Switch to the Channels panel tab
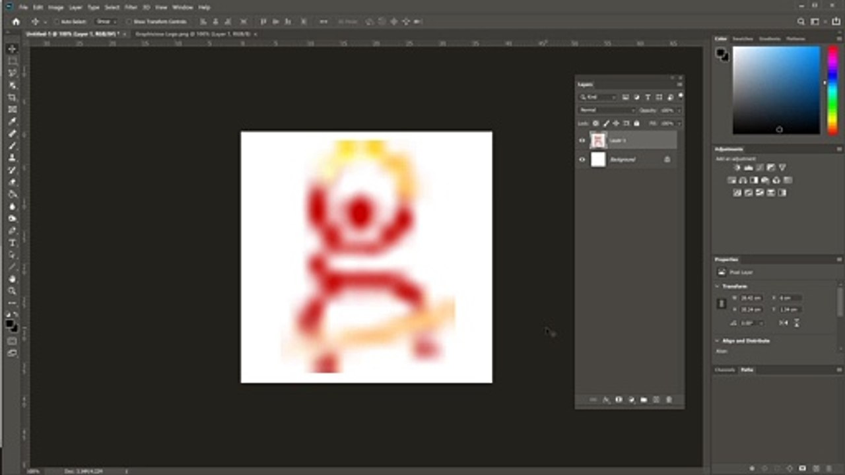The image size is (845, 475). [725, 370]
